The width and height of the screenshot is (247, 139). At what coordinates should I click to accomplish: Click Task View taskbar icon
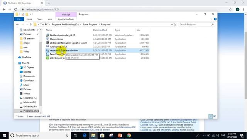(75, 136)
